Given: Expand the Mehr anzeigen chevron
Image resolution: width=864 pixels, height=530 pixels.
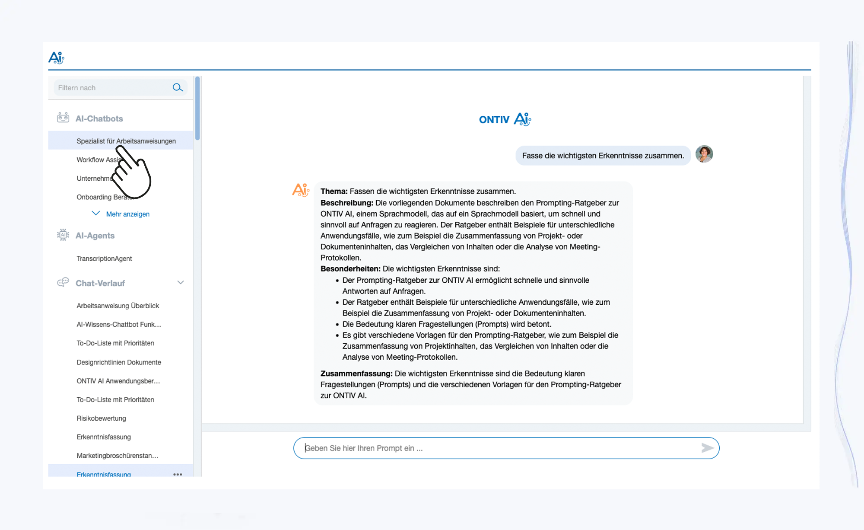Looking at the screenshot, I should [96, 214].
